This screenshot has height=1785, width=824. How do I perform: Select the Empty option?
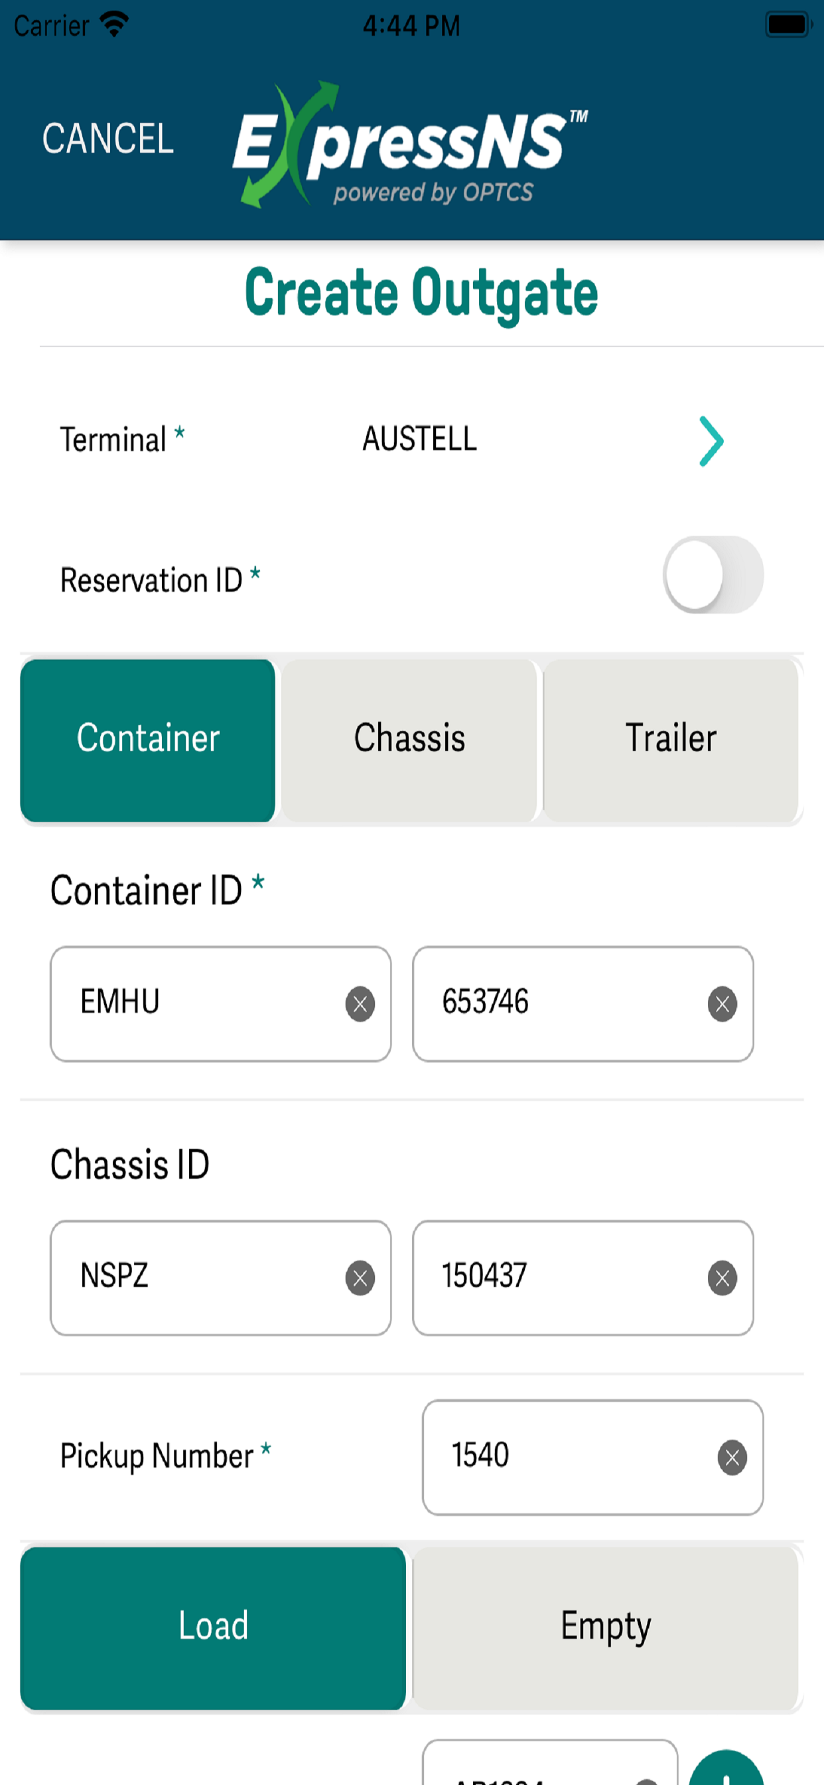pos(606,1628)
